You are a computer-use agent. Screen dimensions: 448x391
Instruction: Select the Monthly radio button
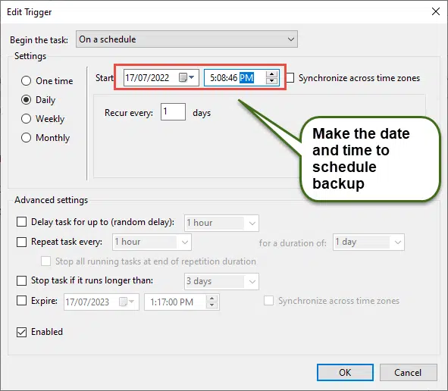tap(26, 138)
